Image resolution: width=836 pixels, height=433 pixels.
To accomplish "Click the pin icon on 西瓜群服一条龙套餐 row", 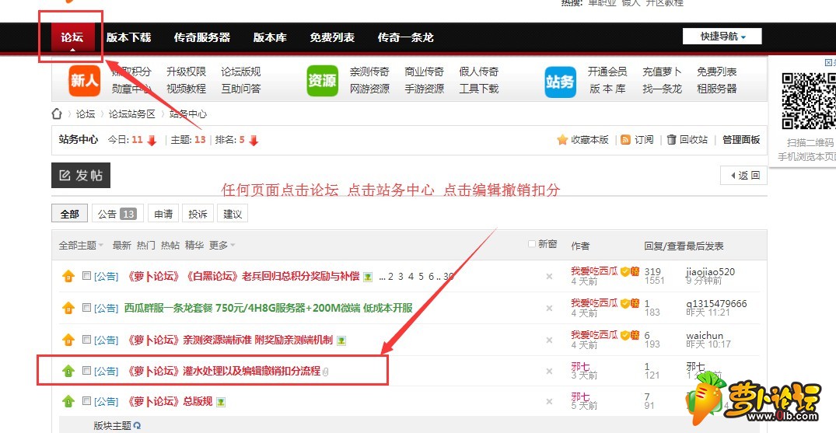I will pyautogui.click(x=68, y=308).
